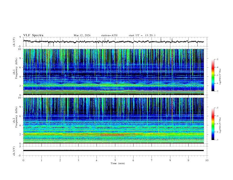
Task: Click the 'VLF Spectra' title text
Action: point(33,35)
